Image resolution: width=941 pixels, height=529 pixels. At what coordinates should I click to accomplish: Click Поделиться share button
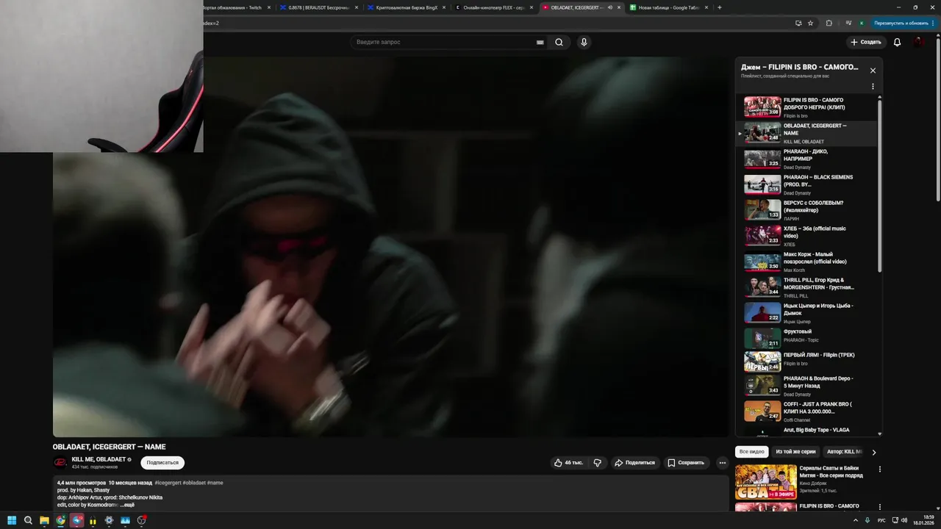tap(634, 463)
